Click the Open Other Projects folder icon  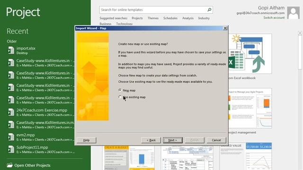(x=9, y=165)
